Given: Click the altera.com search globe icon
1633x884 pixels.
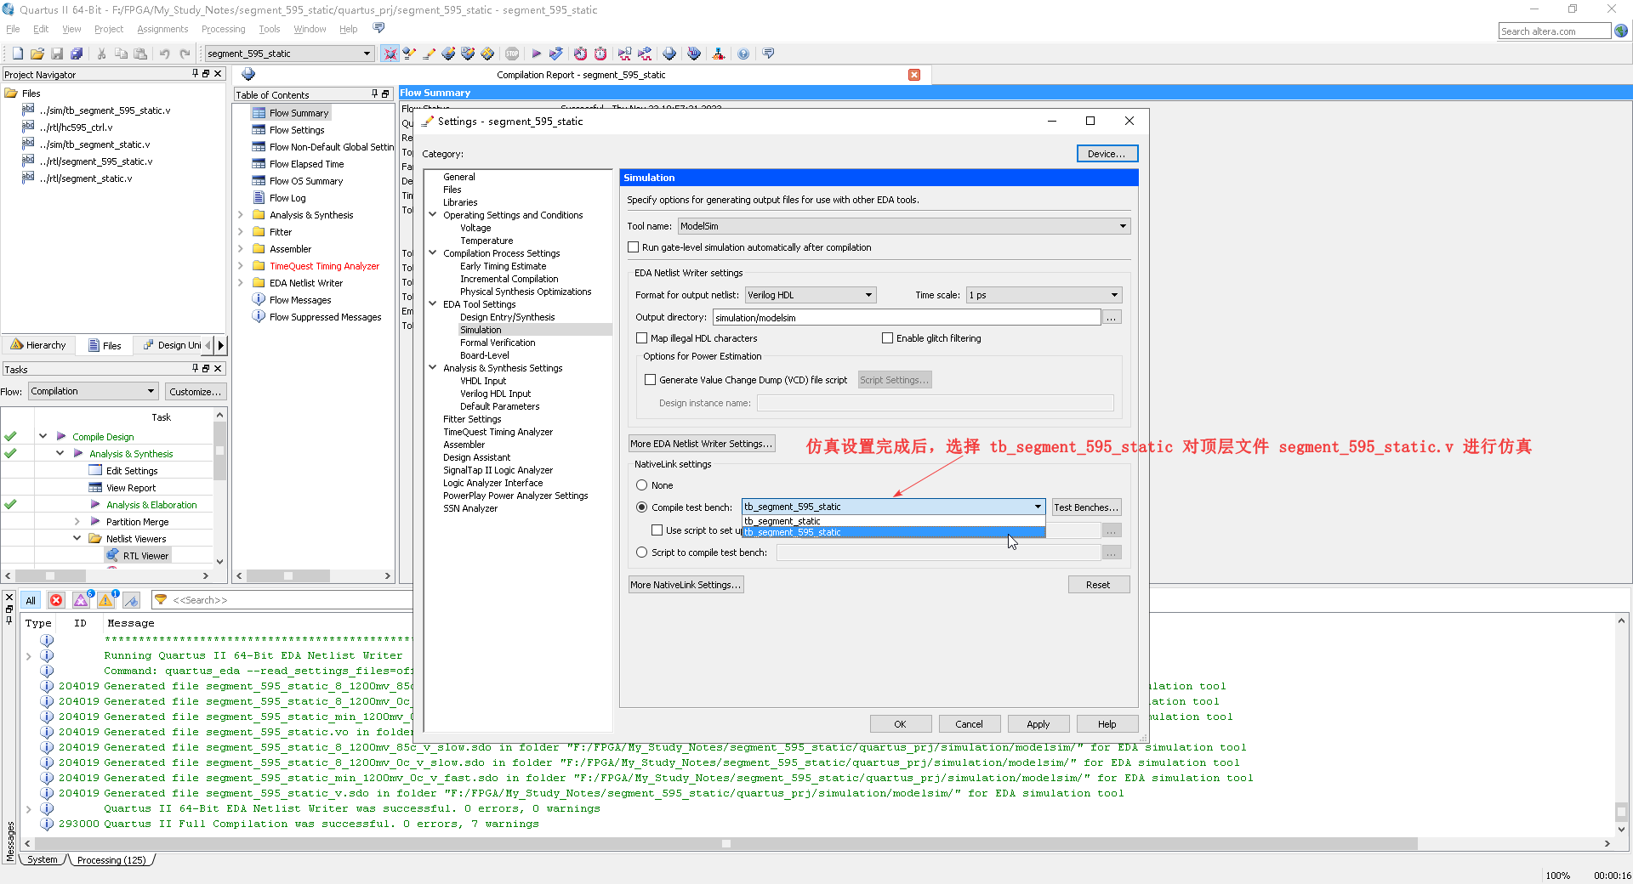Looking at the screenshot, I should point(1621,31).
